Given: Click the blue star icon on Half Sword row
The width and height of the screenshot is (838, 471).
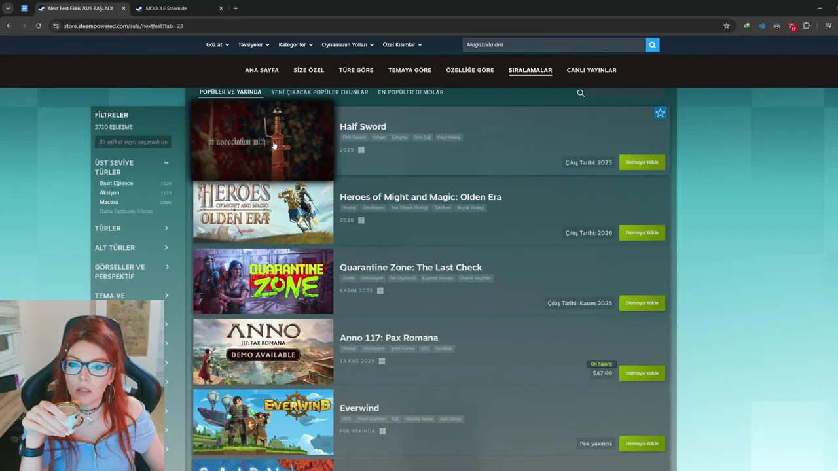Looking at the screenshot, I should coord(660,113).
